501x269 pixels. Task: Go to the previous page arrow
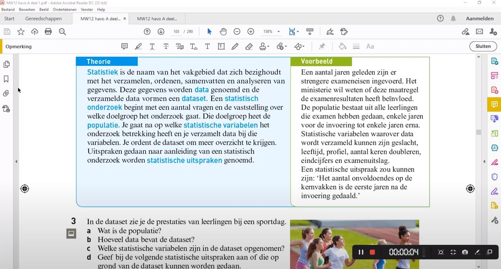[147, 31]
